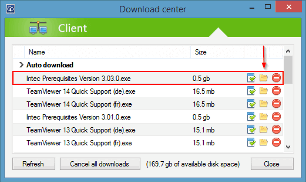Open folder for Intec Prerequisites Version 3.03.0.exe

pyautogui.click(x=264, y=78)
